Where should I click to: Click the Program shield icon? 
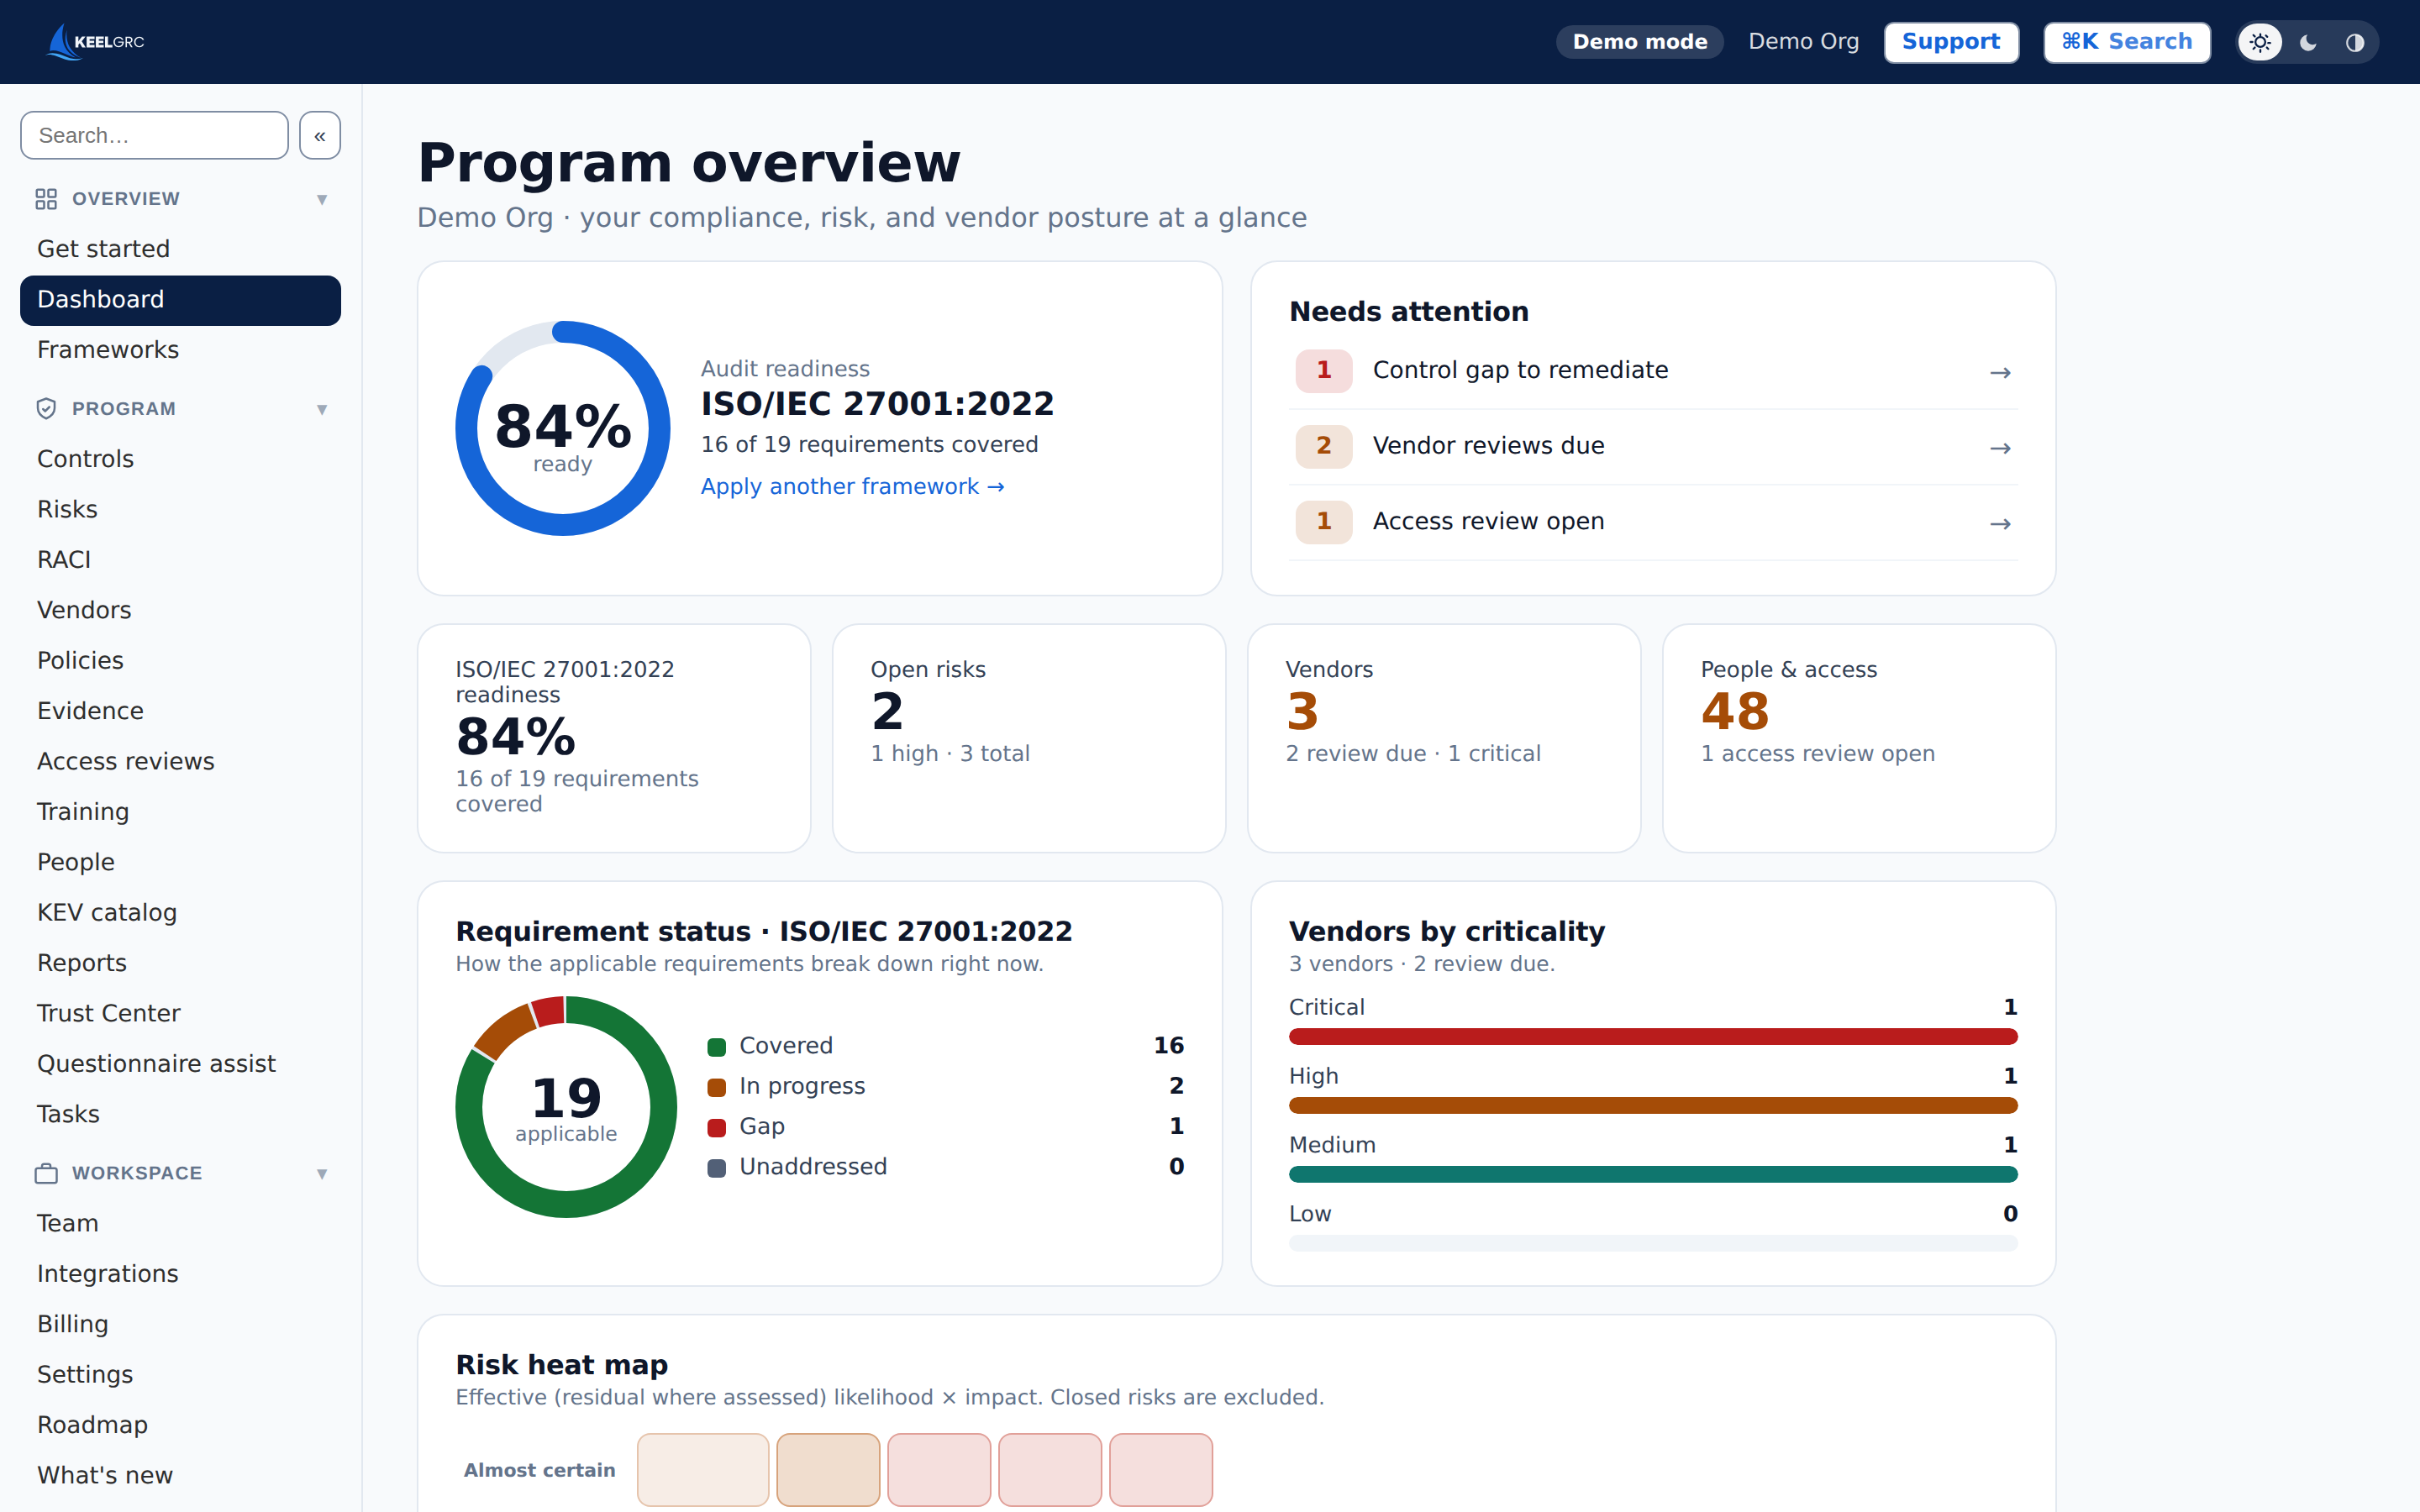[x=46, y=409]
